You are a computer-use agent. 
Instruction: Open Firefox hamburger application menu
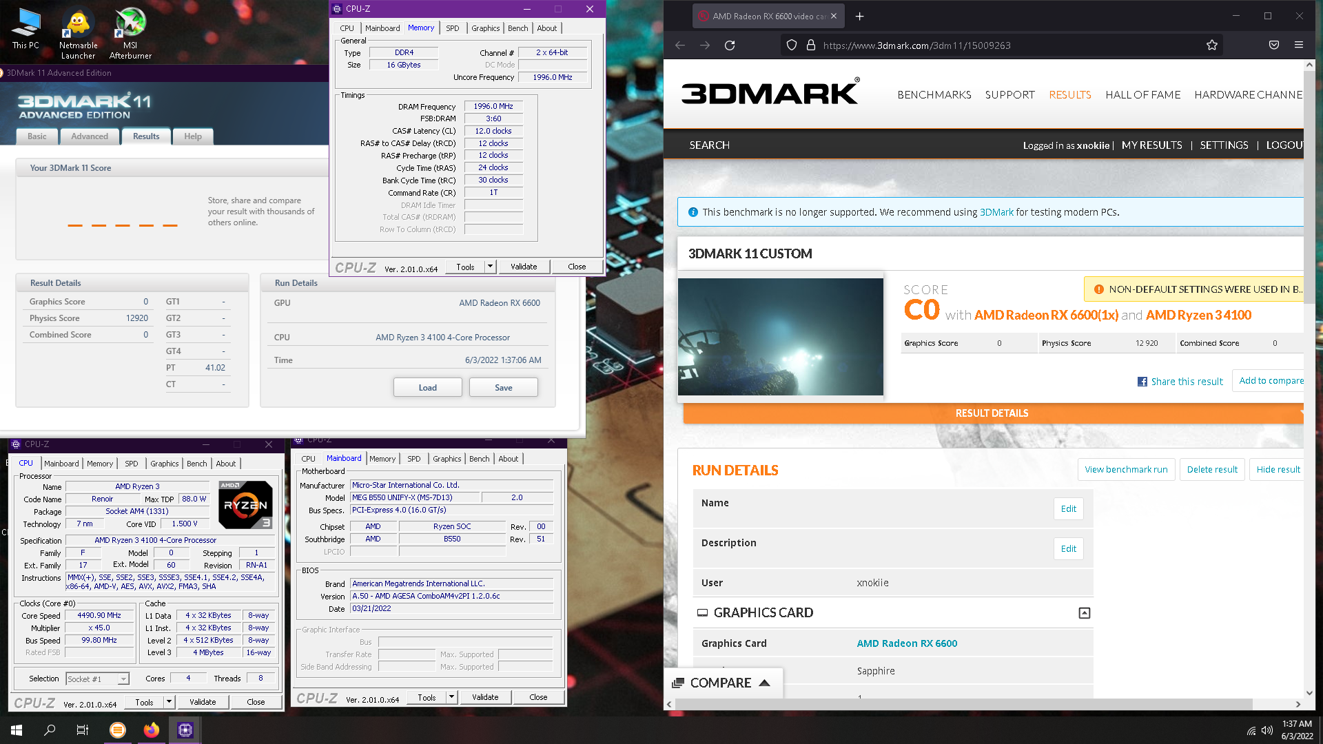coord(1299,45)
